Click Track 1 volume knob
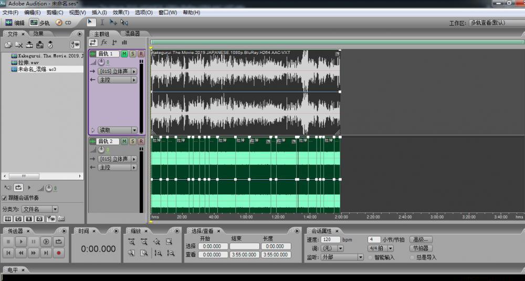525x281 pixels. tap(101, 62)
